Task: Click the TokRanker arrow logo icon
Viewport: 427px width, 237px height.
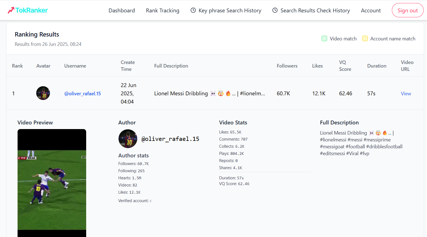Action: tap(11, 10)
